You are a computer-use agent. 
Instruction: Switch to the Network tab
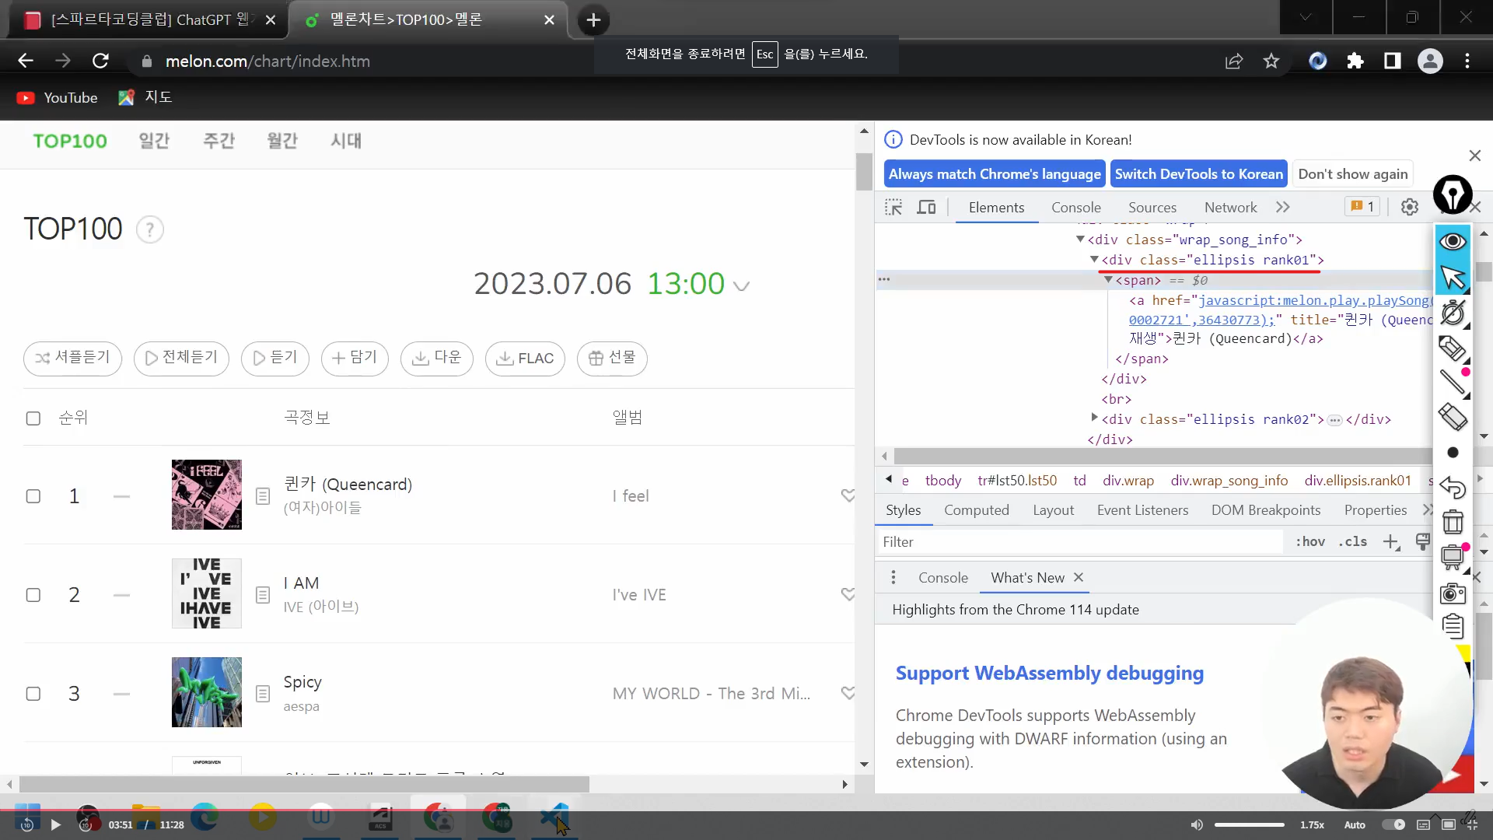tap(1231, 208)
